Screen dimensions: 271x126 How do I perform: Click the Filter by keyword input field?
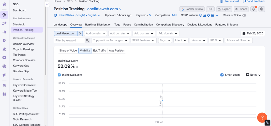[69, 40]
